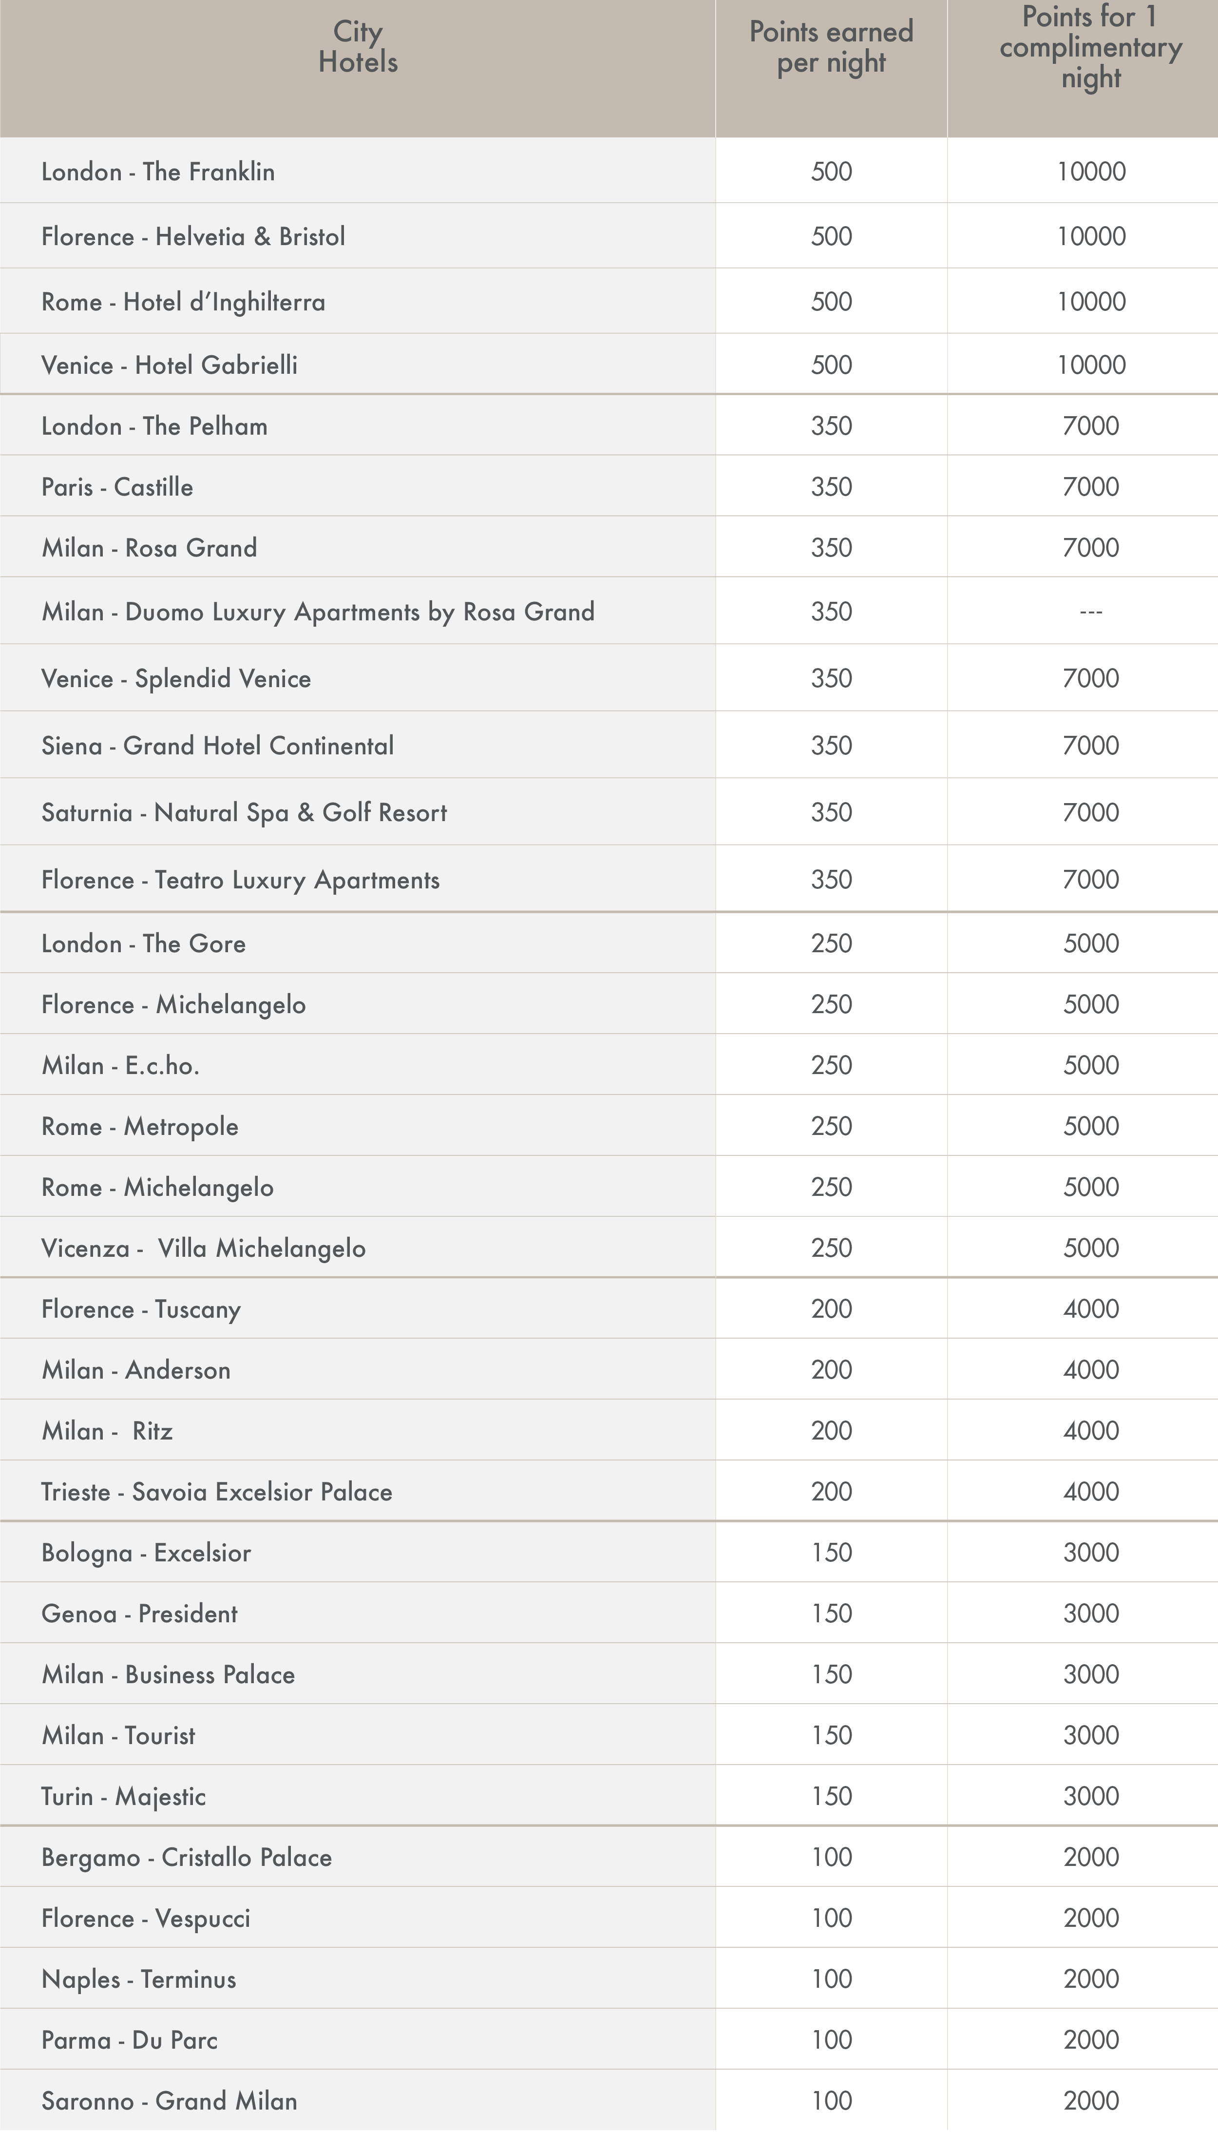Viewport: 1218px width, 2132px height.
Task: Click Trieste - Savoia Excelsior Palace
Action: (x=217, y=1492)
